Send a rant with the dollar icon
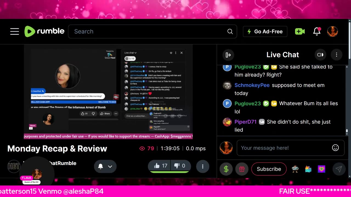Screen dimensions: 351x197 [226, 169]
